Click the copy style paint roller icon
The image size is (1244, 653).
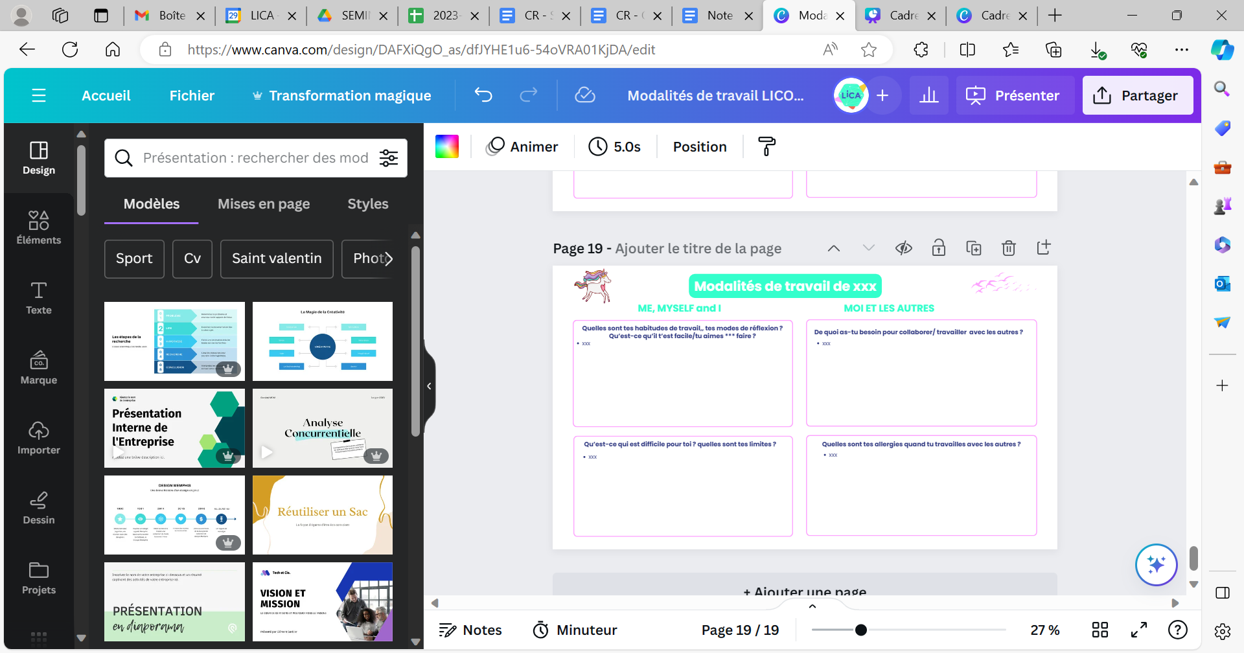766,146
